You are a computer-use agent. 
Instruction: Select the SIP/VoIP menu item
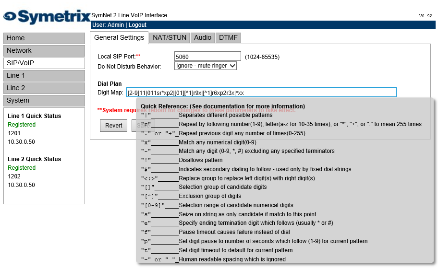(x=44, y=63)
